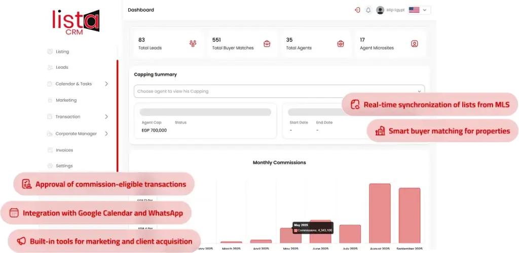The height and width of the screenshot is (253, 519).
Task: Click the Listing sidebar icon
Action: 50,52
